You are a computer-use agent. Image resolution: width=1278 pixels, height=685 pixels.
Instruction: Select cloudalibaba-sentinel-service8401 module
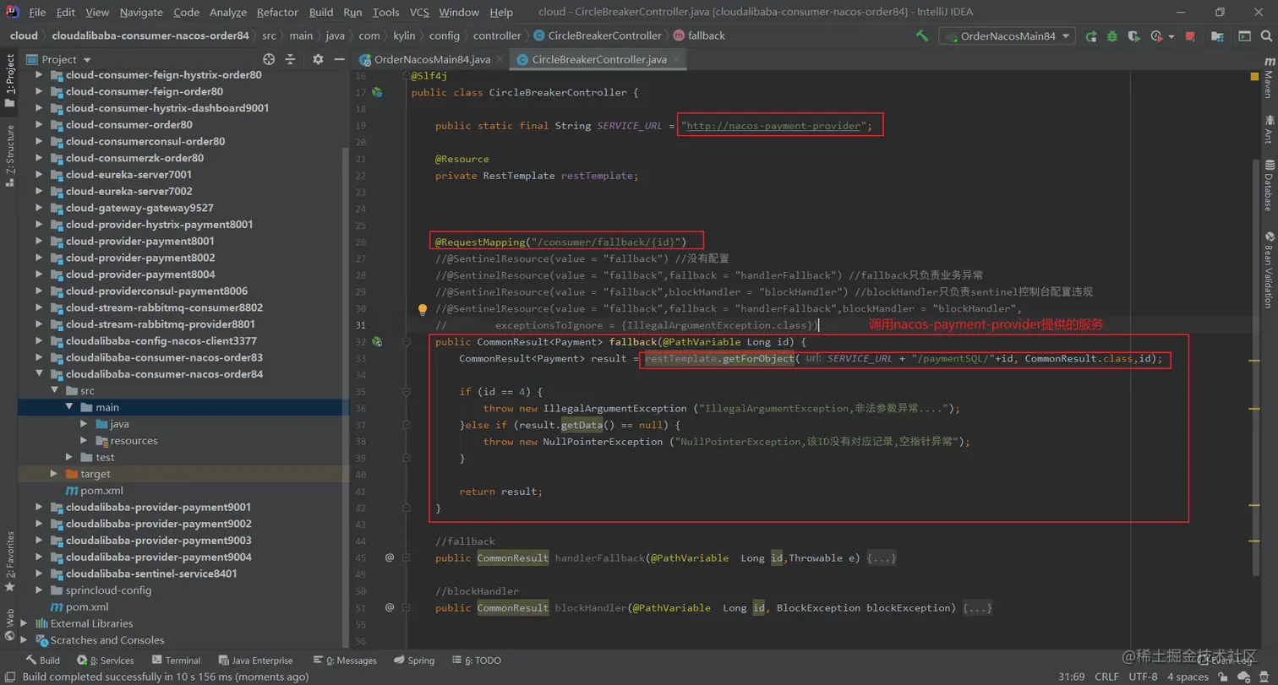pos(151,574)
